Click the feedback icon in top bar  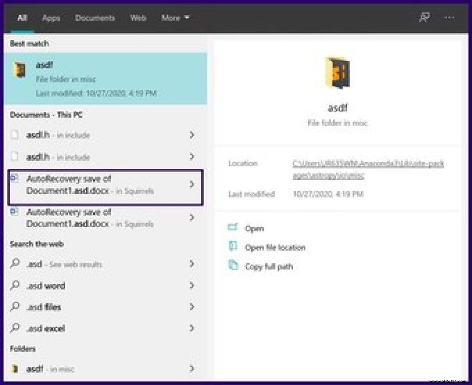coord(424,18)
